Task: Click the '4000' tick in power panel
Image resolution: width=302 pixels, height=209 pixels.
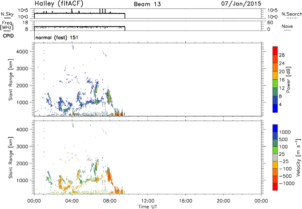Action: tap(22, 52)
